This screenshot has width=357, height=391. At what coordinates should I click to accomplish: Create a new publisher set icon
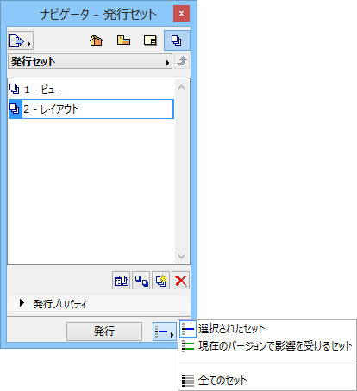coord(160,281)
